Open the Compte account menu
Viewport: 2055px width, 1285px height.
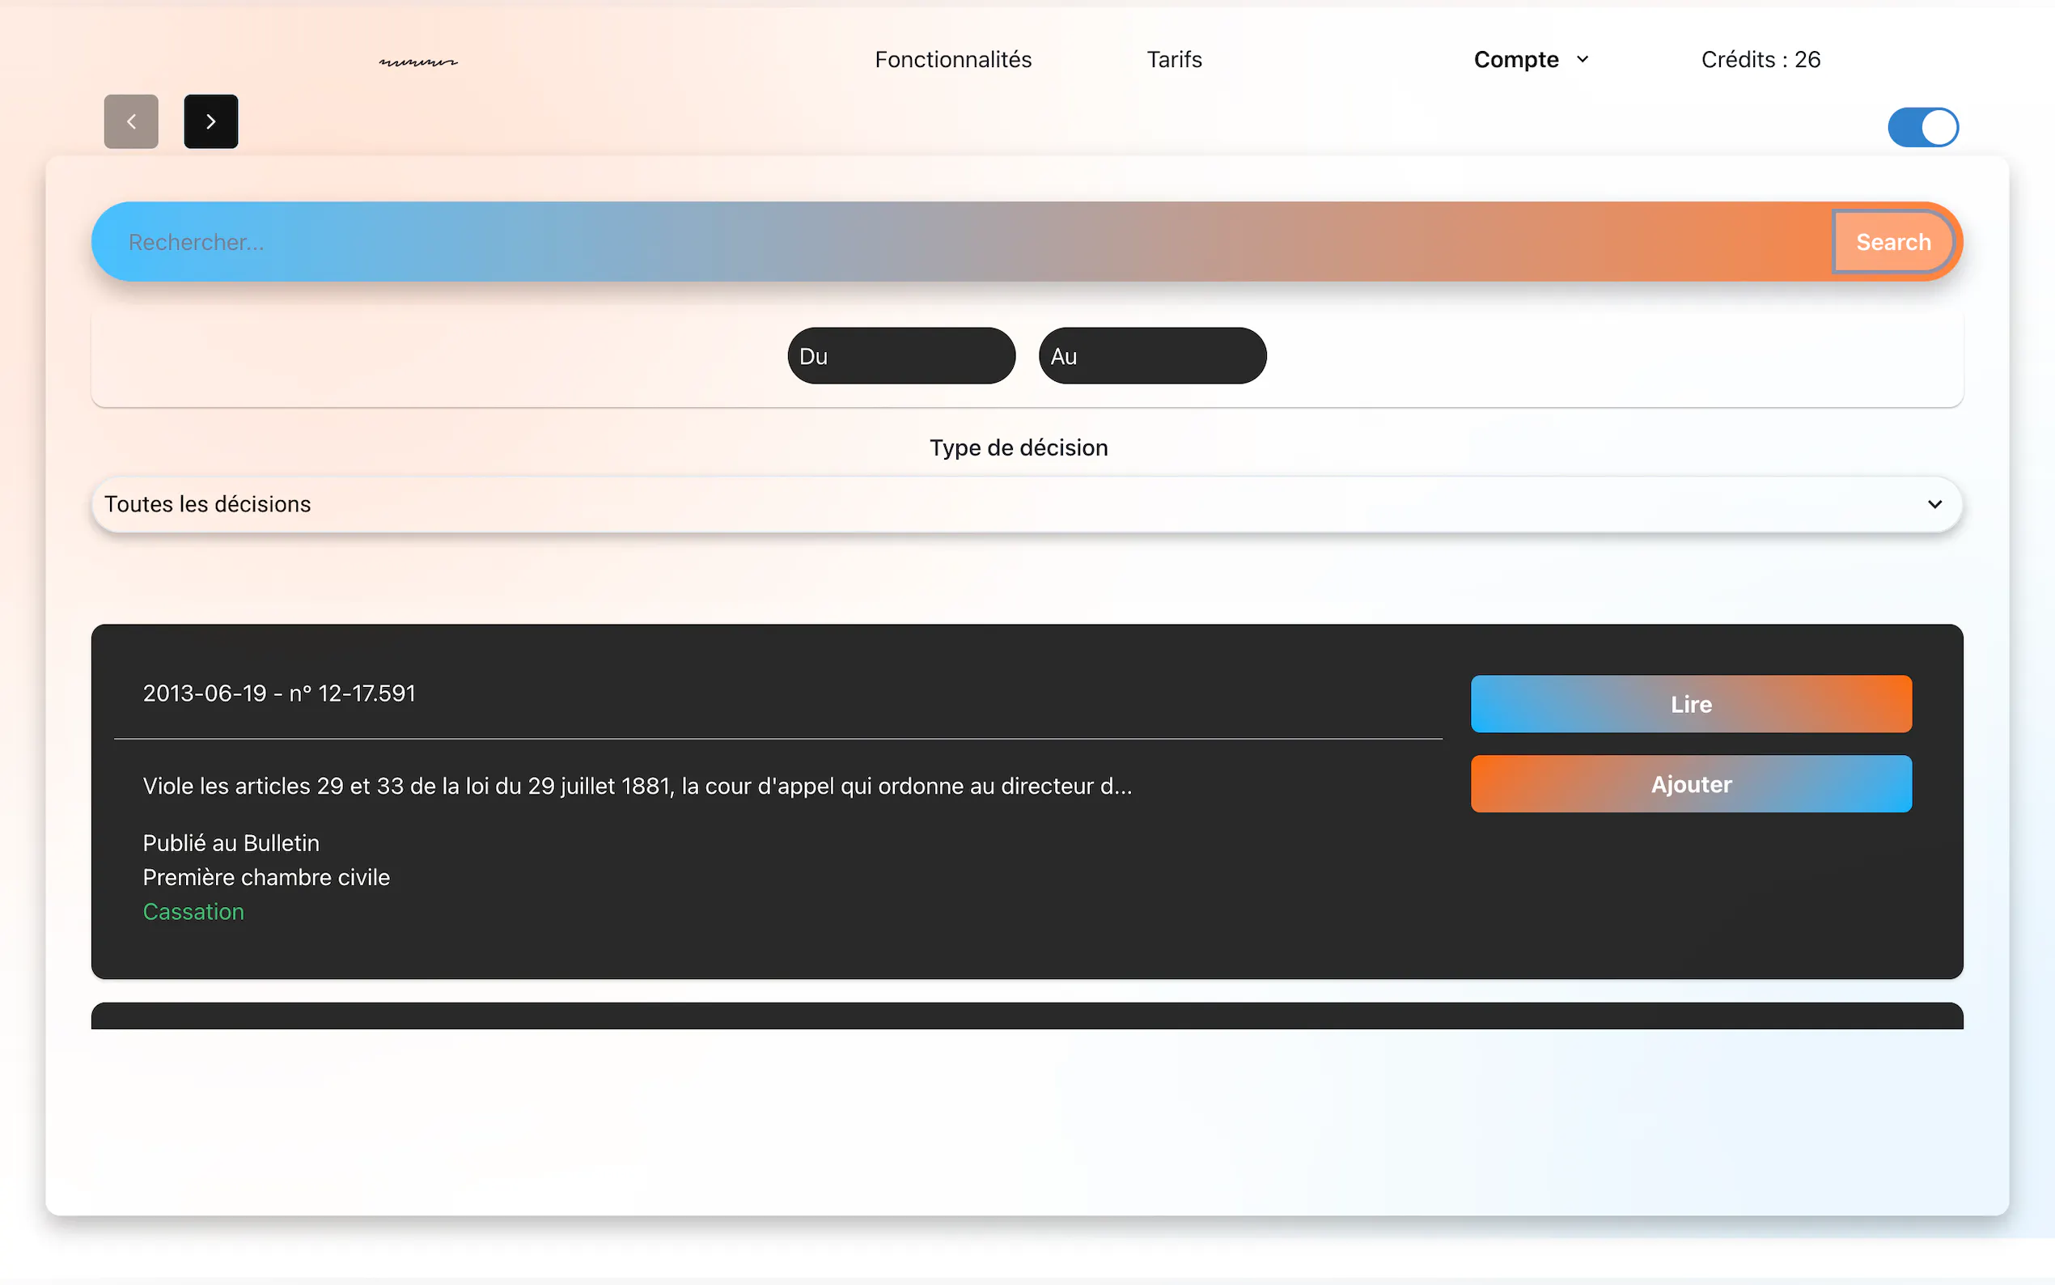pos(1515,60)
